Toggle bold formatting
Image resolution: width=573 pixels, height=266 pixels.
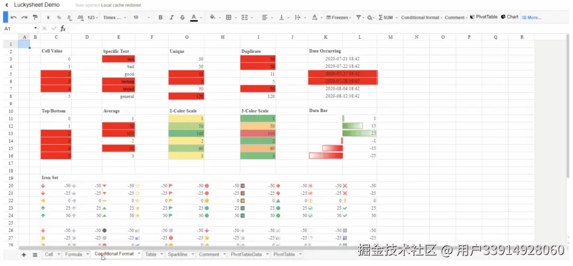(160, 17)
